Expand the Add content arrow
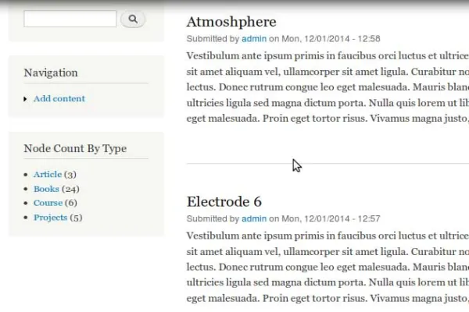 coord(25,99)
